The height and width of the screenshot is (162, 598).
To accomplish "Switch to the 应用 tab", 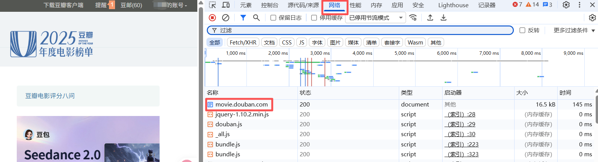I will (397, 5).
